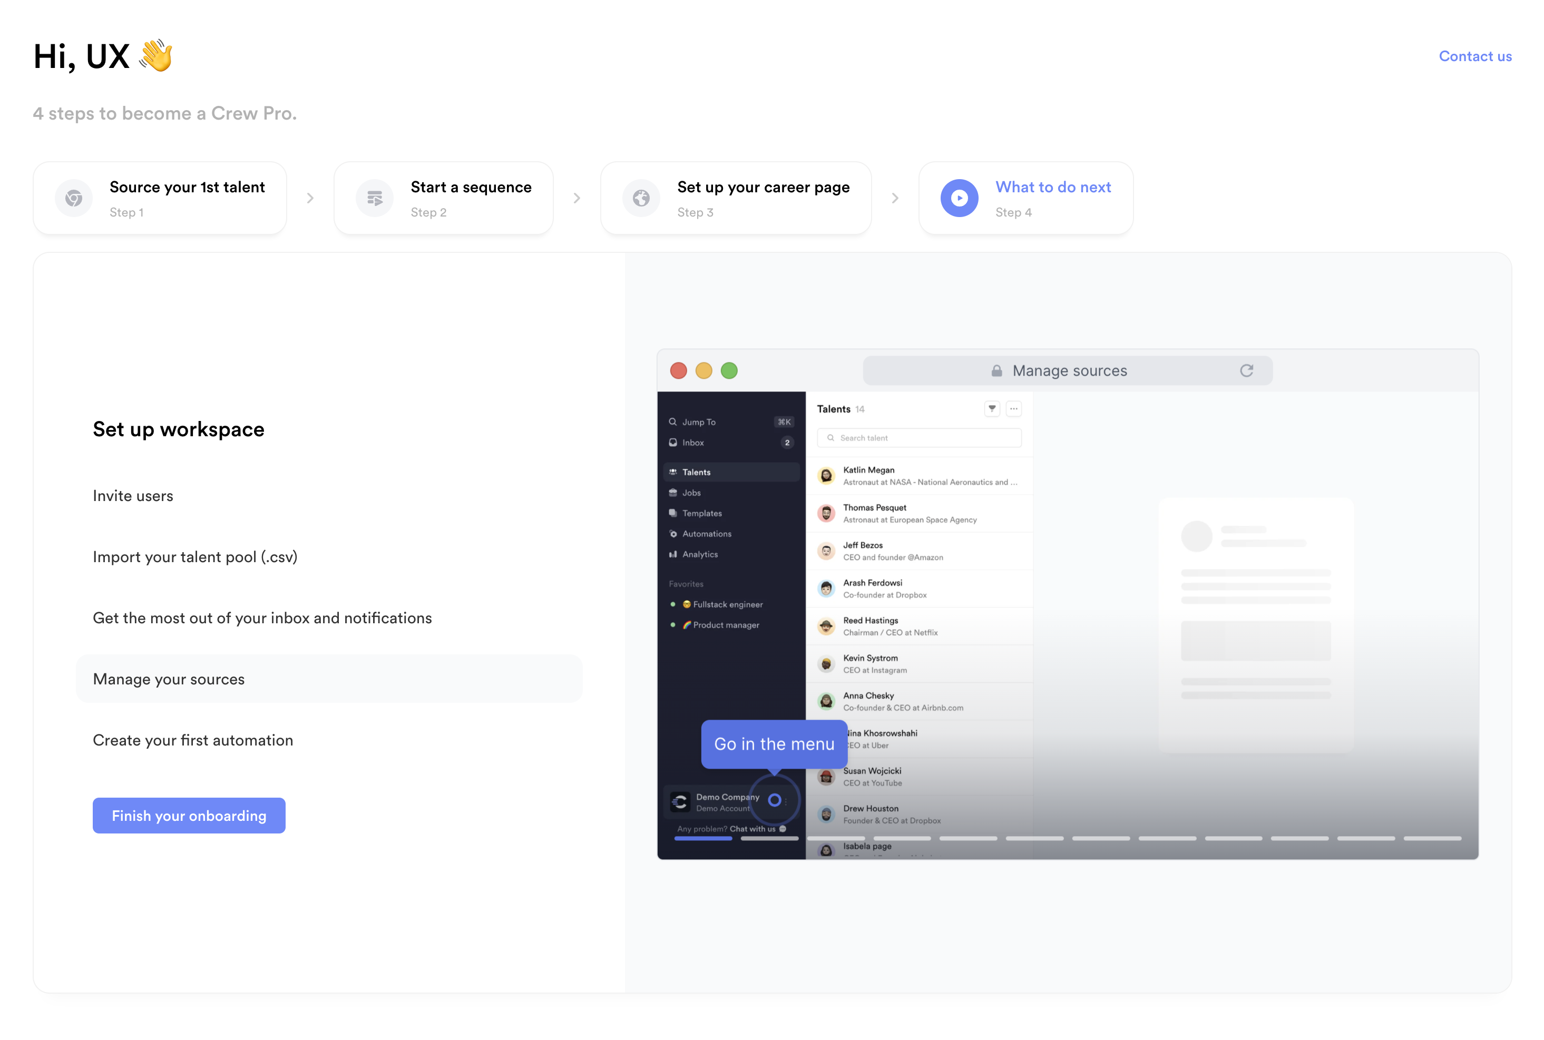Viewport: 1544px width, 1040px height.
Task: Click the play icon in Step 4
Action: click(959, 198)
